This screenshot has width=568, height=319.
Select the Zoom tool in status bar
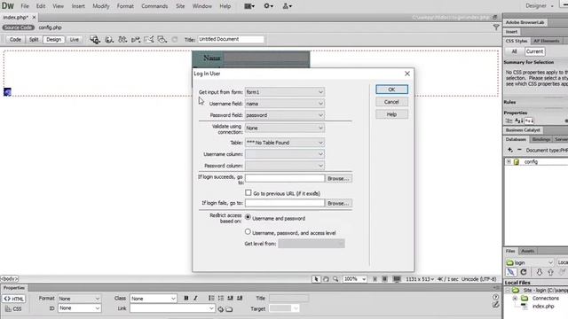tap(335, 279)
